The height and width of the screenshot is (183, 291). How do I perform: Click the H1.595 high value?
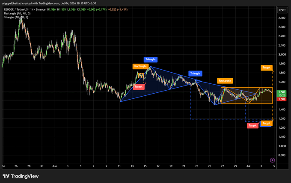(x=62, y=9)
